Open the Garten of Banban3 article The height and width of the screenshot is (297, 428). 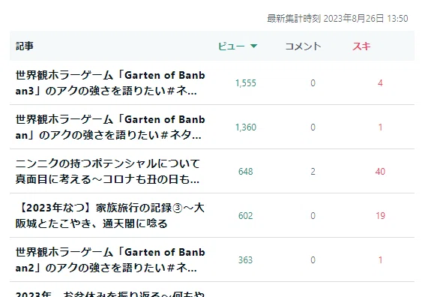[110, 82]
